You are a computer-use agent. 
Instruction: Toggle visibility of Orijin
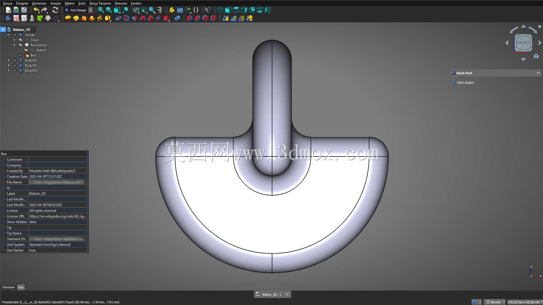point(20,40)
